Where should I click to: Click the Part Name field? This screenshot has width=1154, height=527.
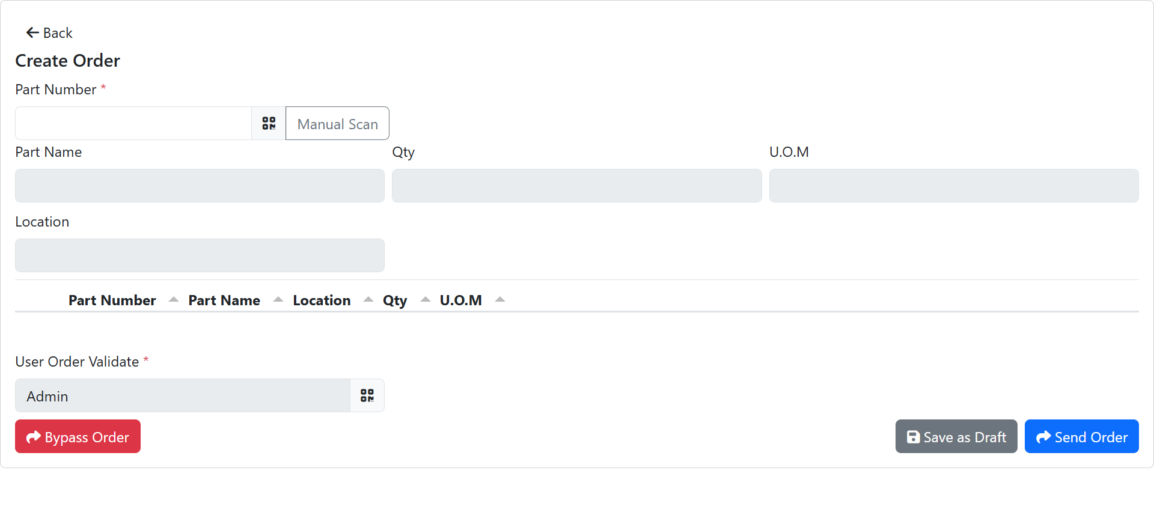point(200,186)
